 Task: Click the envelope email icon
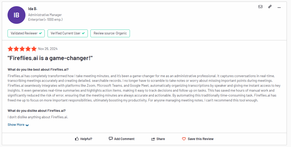260,7
